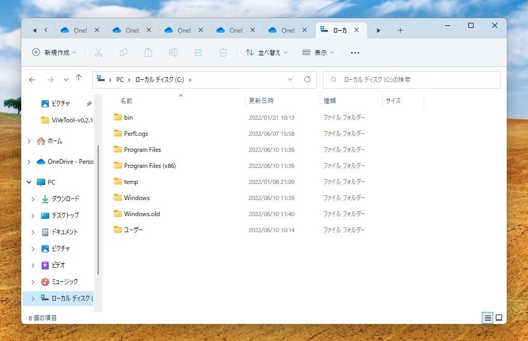Screen dimensions: 528x341
Task: Expand the ビデオ tree node
Action: click(33, 265)
